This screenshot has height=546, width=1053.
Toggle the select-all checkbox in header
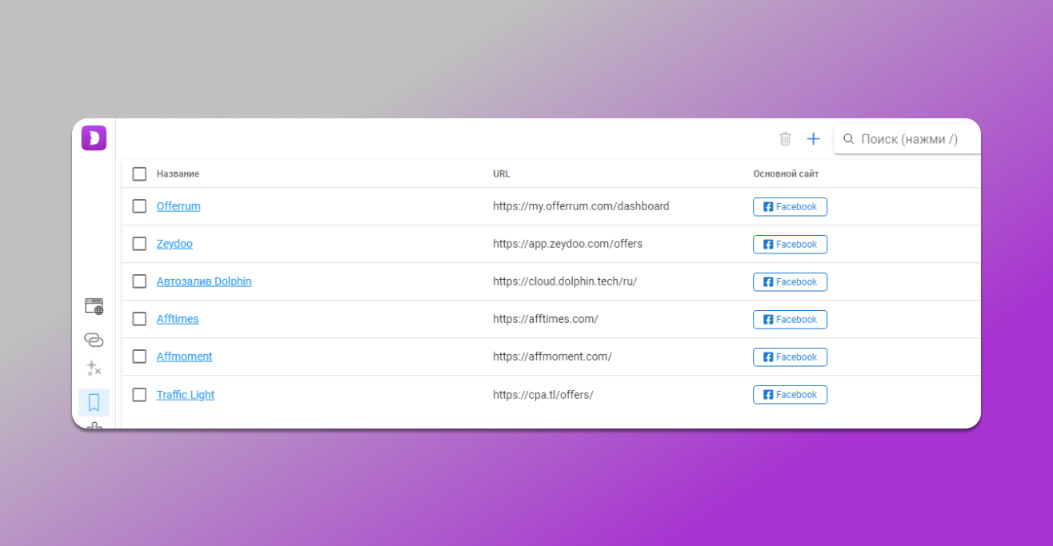pos(139,174)
